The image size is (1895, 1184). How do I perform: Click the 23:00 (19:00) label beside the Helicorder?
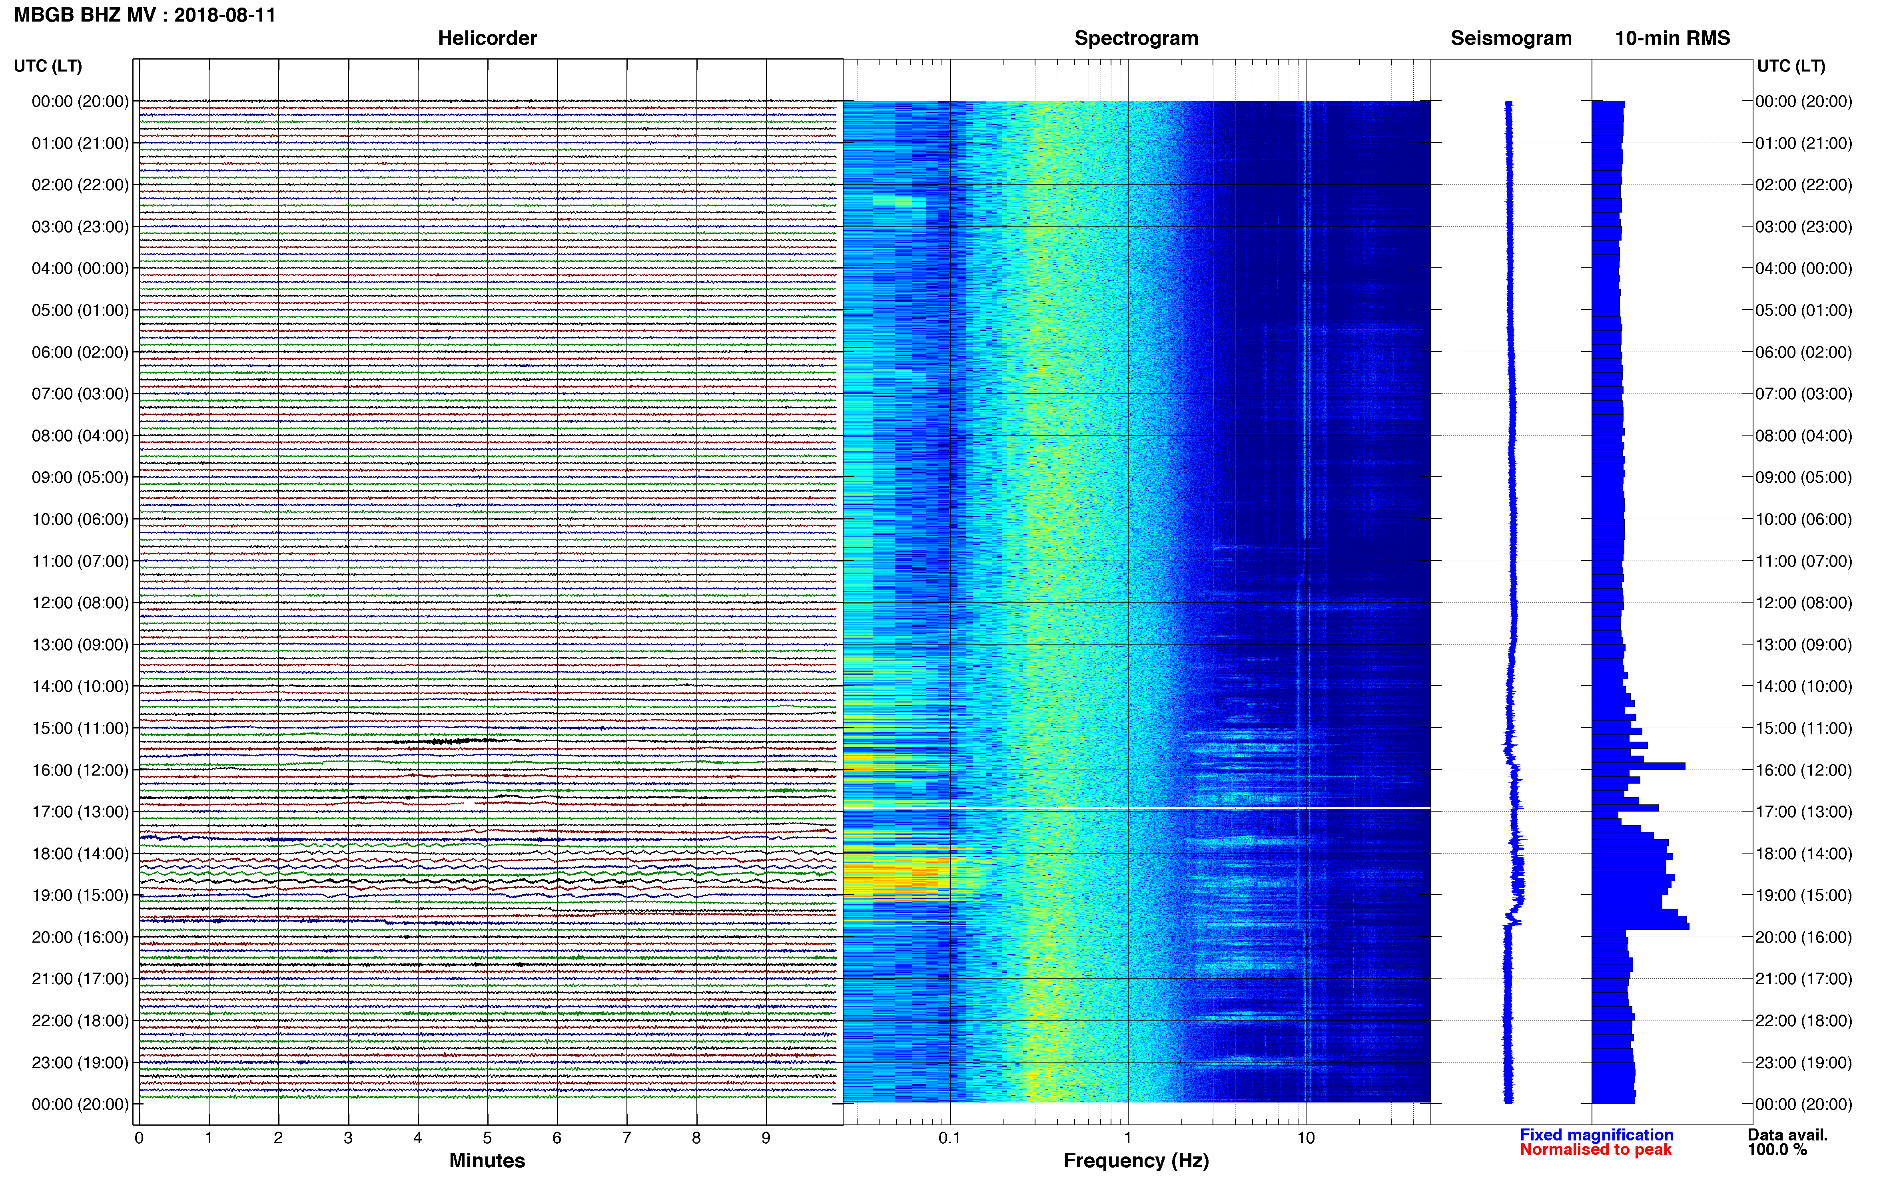[80, 1063]
